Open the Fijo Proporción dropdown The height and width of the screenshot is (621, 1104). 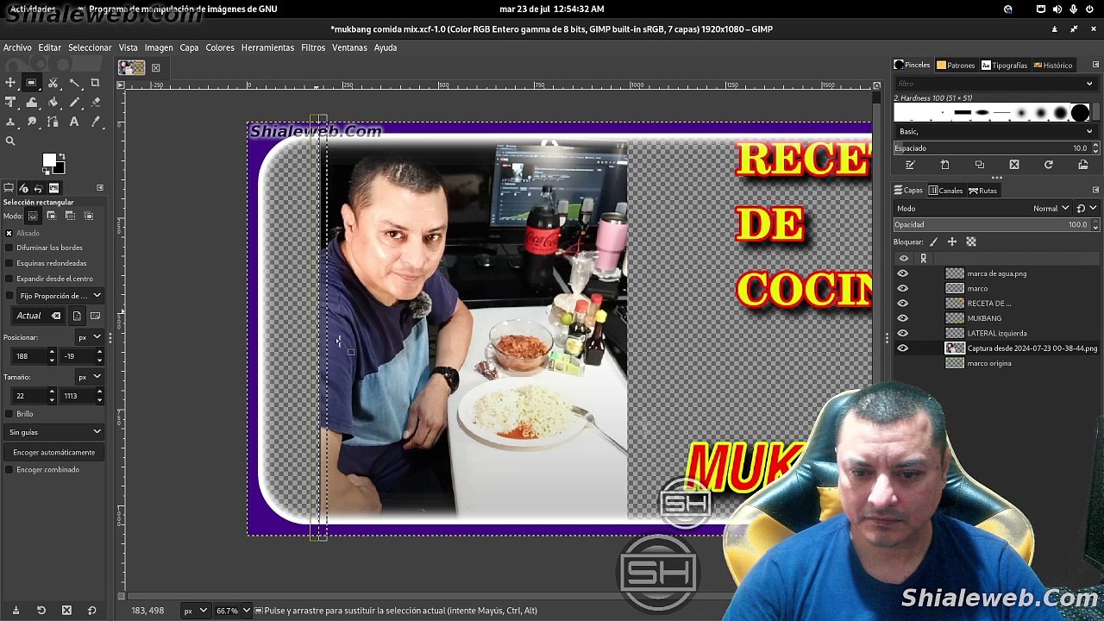point(60,296)
